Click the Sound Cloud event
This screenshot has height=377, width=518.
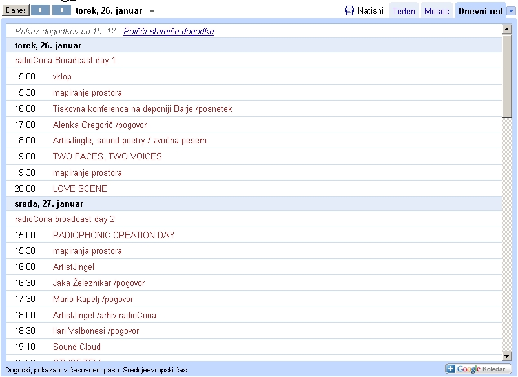[x=77, y=347]
